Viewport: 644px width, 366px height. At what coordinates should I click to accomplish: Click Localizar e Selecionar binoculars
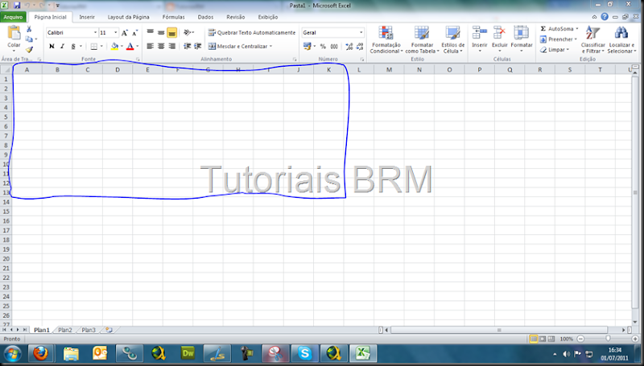click(x=621, y=39)
